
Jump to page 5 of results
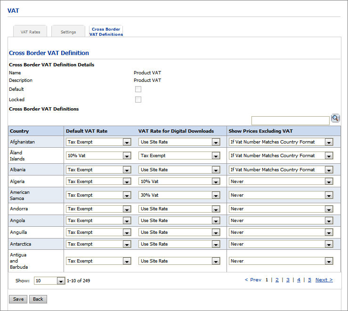309,280
